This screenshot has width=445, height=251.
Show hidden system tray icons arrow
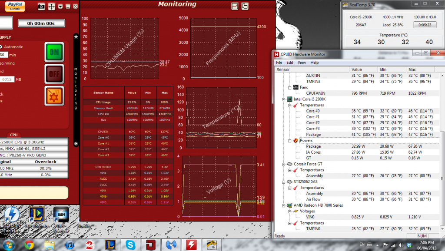(x=377, y=245)
